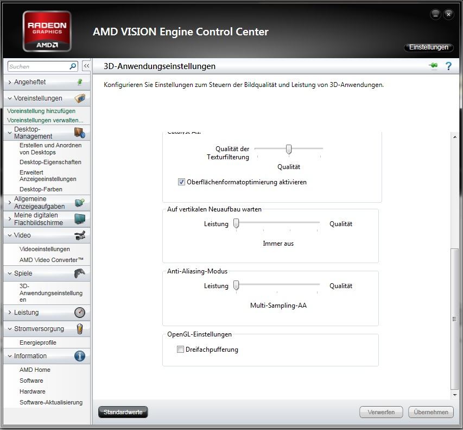Click Voreinstellung hinzufügen link
This screenshot has height=430, width=463.
point(41,111)
